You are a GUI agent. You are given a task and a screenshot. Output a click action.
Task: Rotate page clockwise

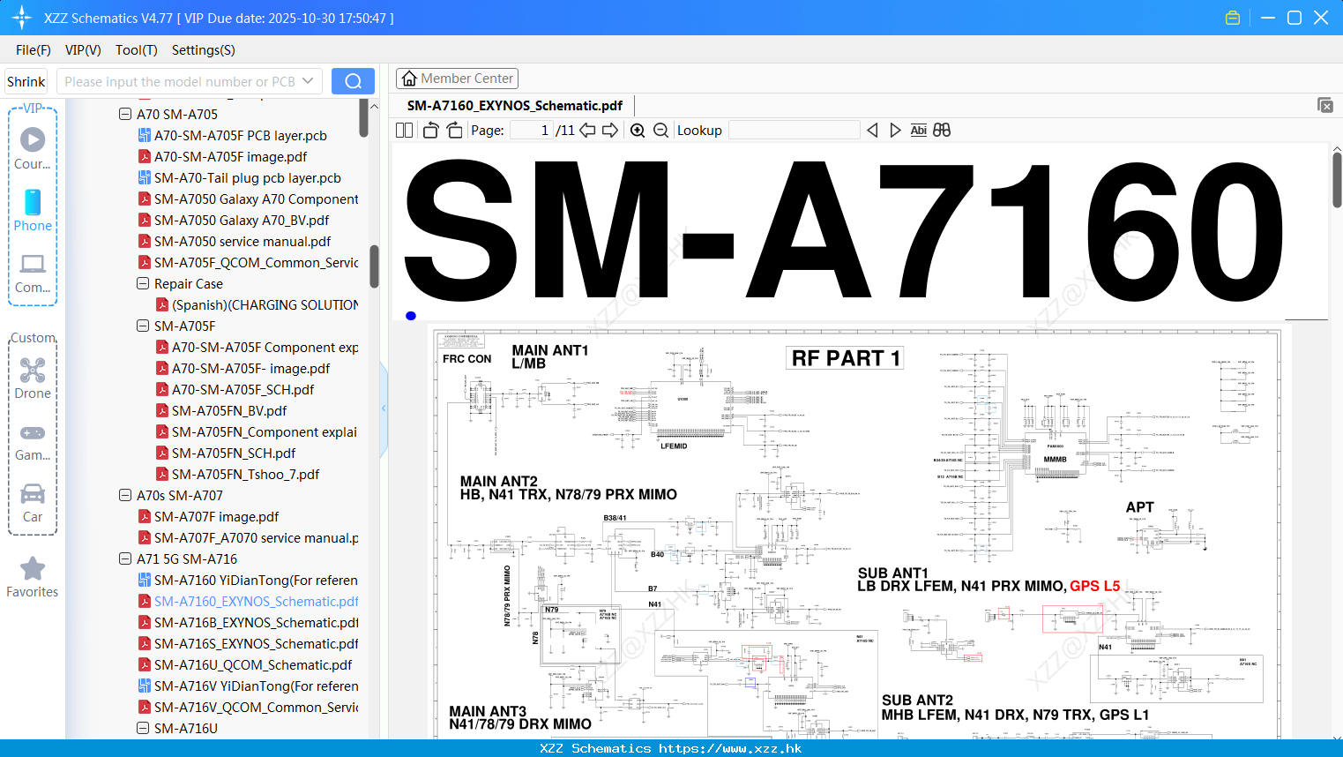pyautogui.click(x=454, y=131)
